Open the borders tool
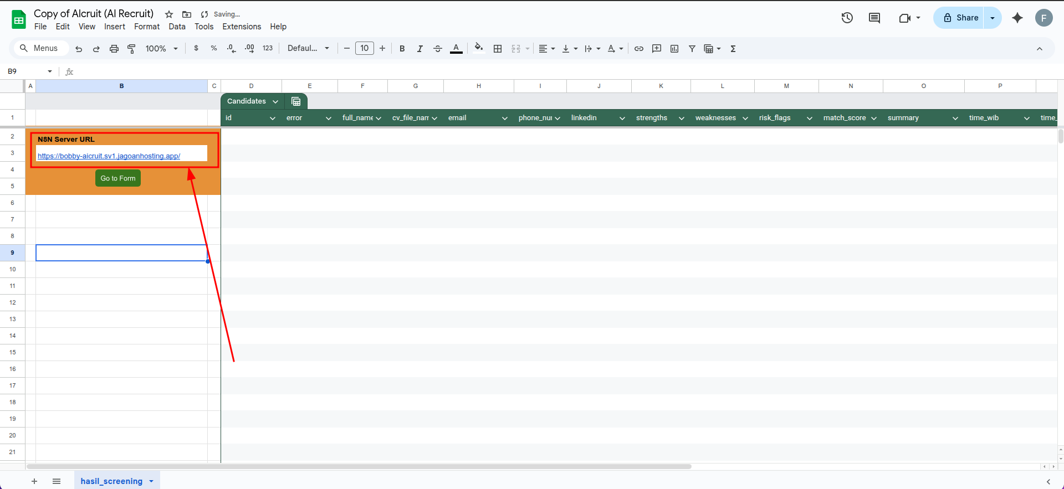Screen dimensions: 1064x489 point(498,49)
